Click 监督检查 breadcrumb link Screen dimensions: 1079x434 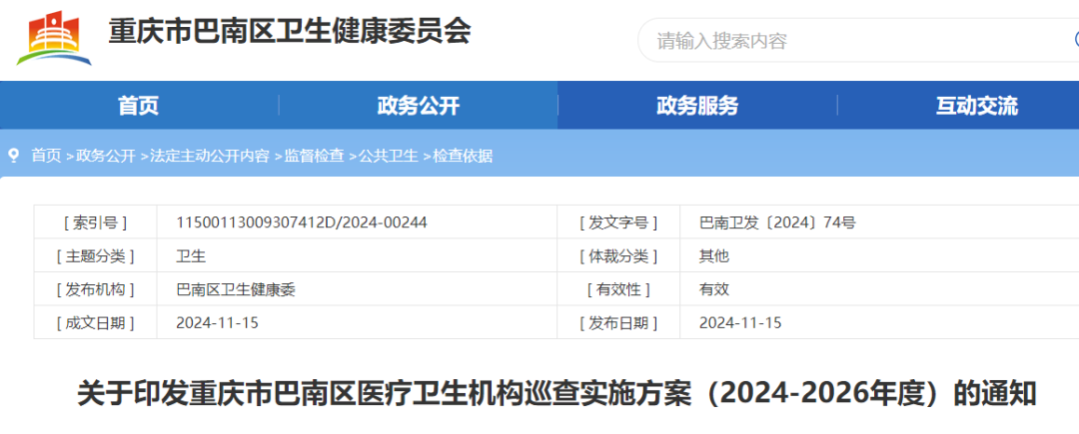pyautogui.click(x=314, y=156)
